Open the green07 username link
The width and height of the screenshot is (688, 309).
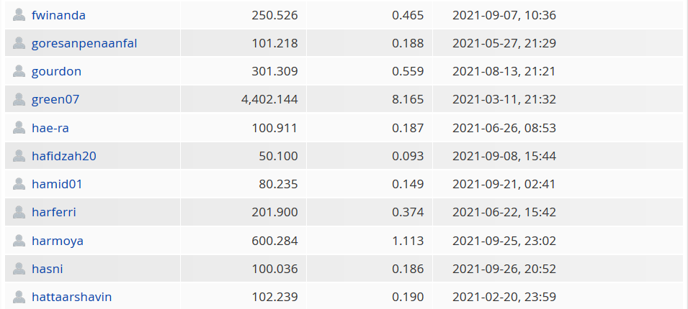coord(55,99)
